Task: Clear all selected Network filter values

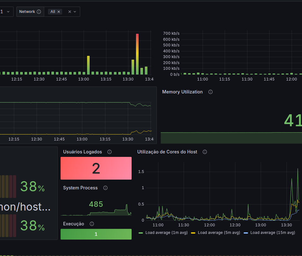Action: point(70,12)
